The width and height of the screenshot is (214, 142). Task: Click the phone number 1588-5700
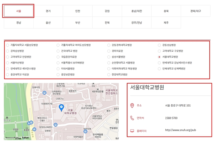click(x=171, y=118)
